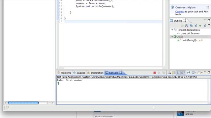The image size is (211, 118).
Task: Open the Open Console dropdown arrow
Action: pos(202,73)
